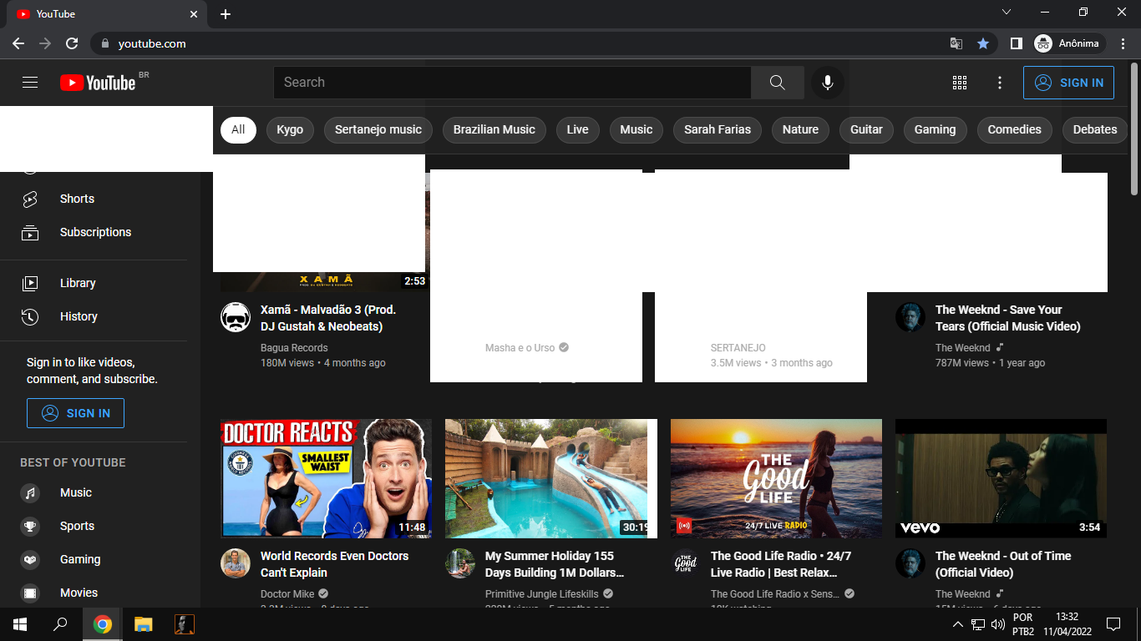Click the page vertical scrollbar
Viewport: 1141px width, 641px height.
point(1134,129)
